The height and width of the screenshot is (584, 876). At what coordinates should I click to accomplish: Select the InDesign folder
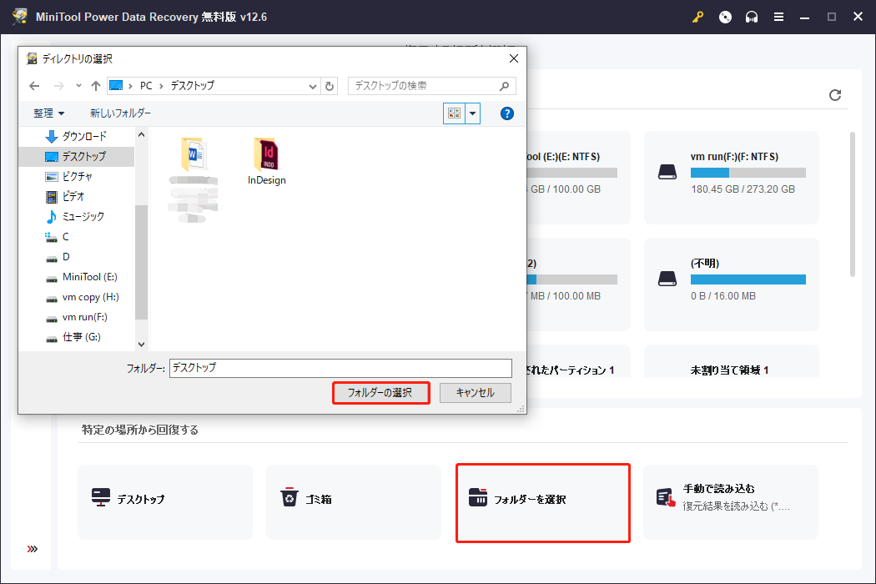(266, 162)
